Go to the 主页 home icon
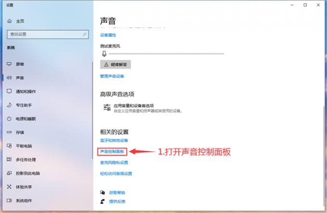 click(x=10, y=21)
